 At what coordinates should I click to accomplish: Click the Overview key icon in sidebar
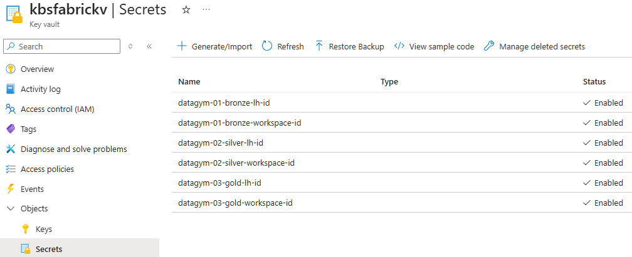(11, 69)
